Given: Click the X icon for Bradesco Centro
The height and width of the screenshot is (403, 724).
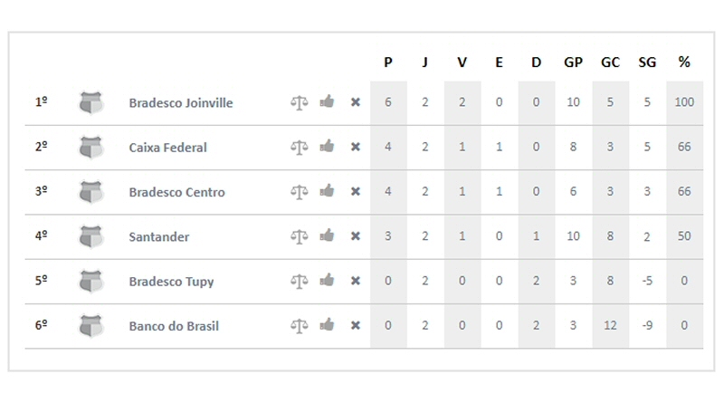Looking at the screenshot, I should [x=355, y=191].
